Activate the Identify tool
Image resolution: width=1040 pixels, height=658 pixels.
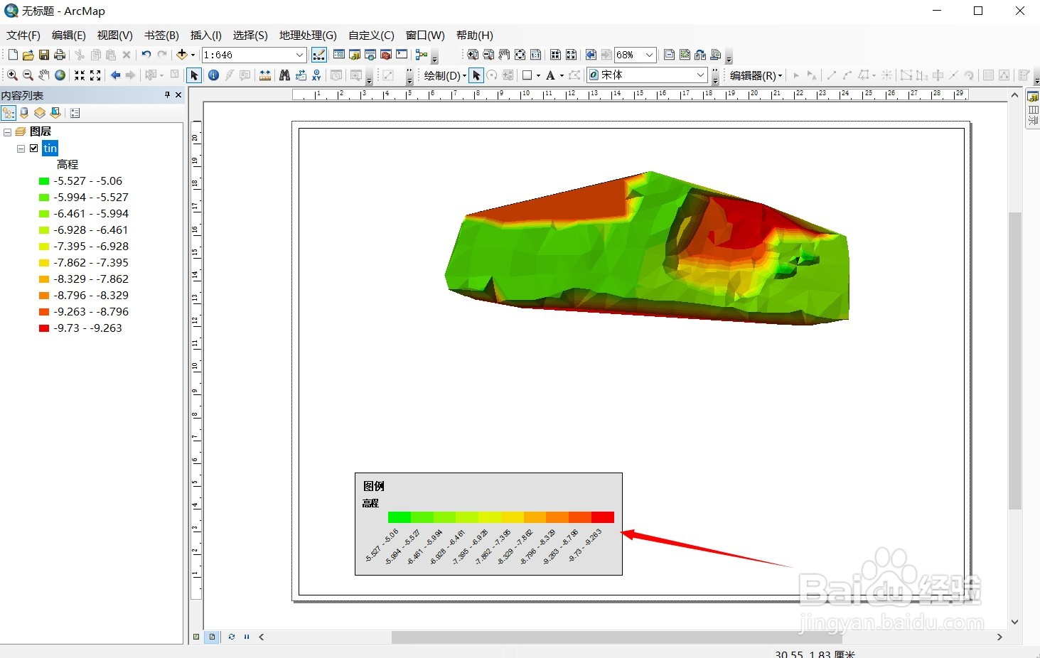[213, 75]
